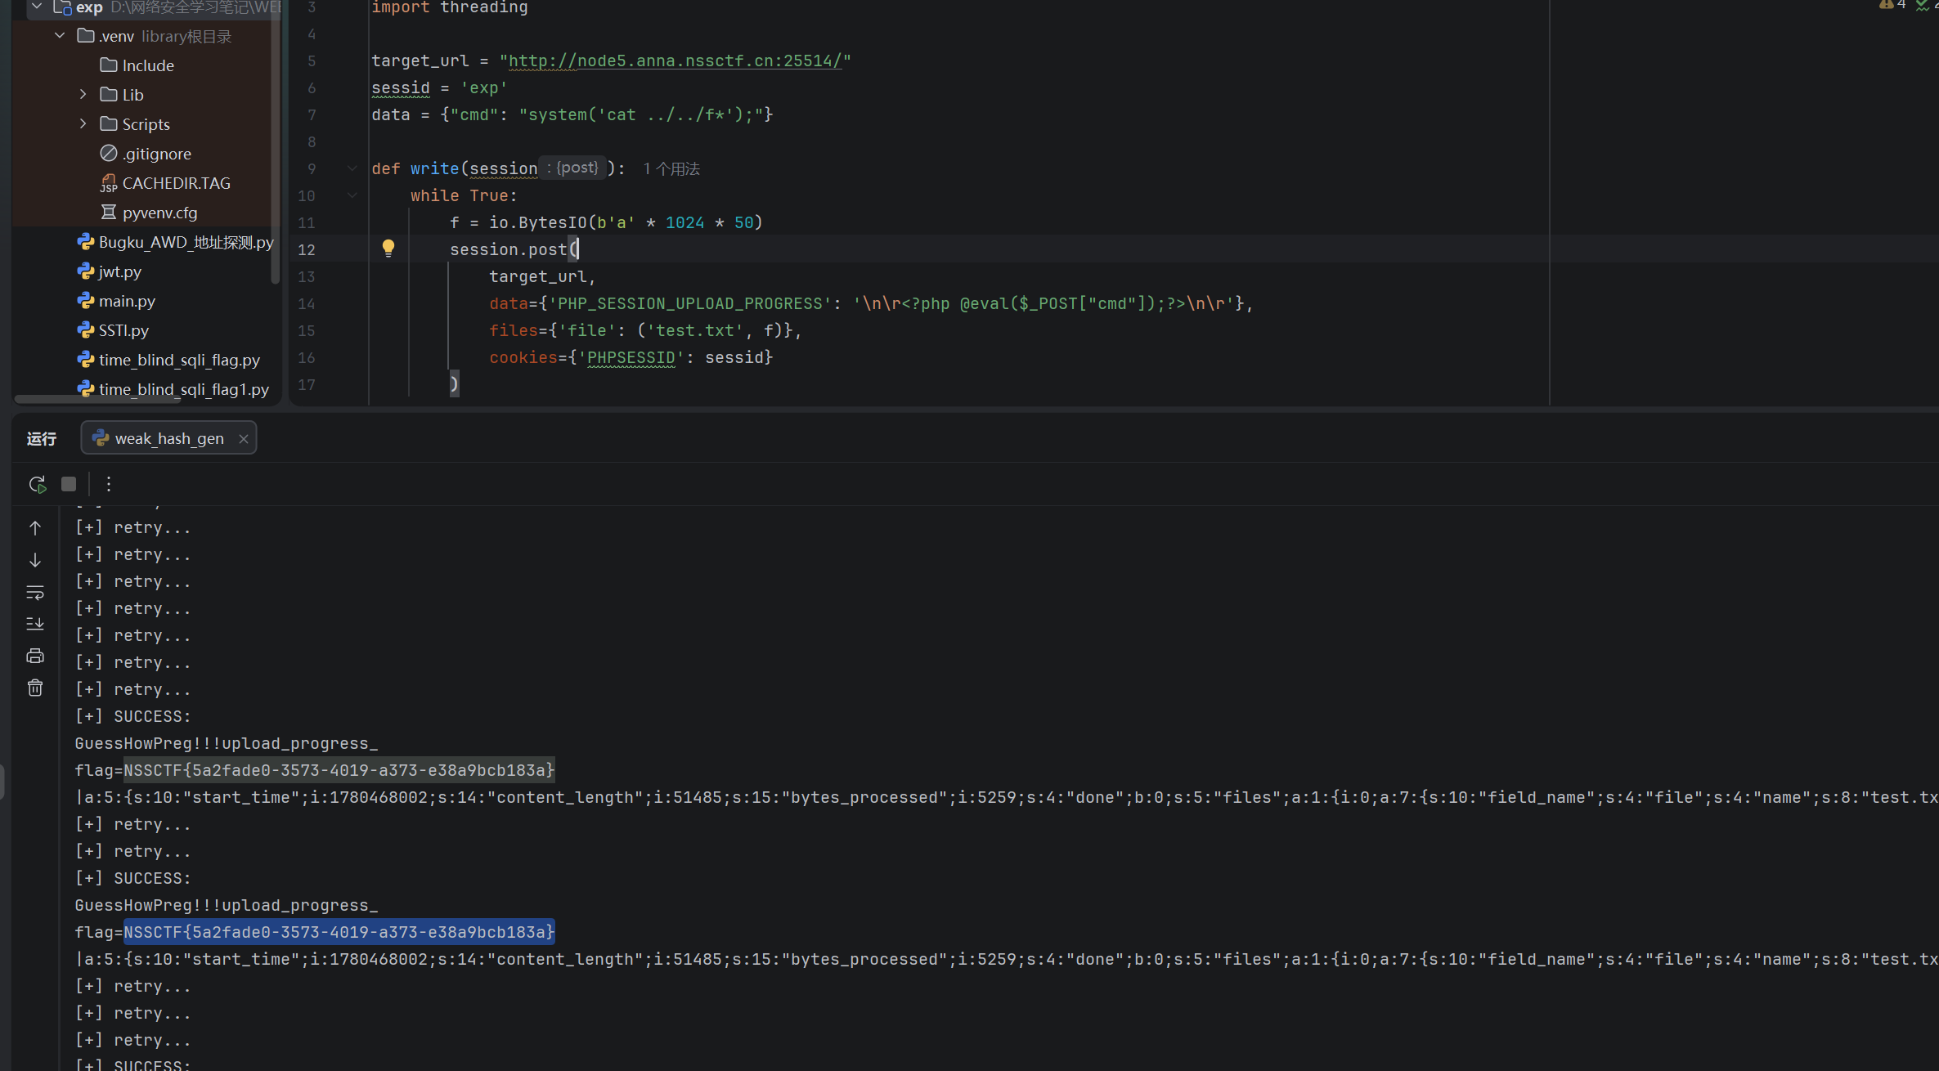This screenshot has height=1071, width=1939.
Task: Open the jwt.py file
Action: coord(119,271)
